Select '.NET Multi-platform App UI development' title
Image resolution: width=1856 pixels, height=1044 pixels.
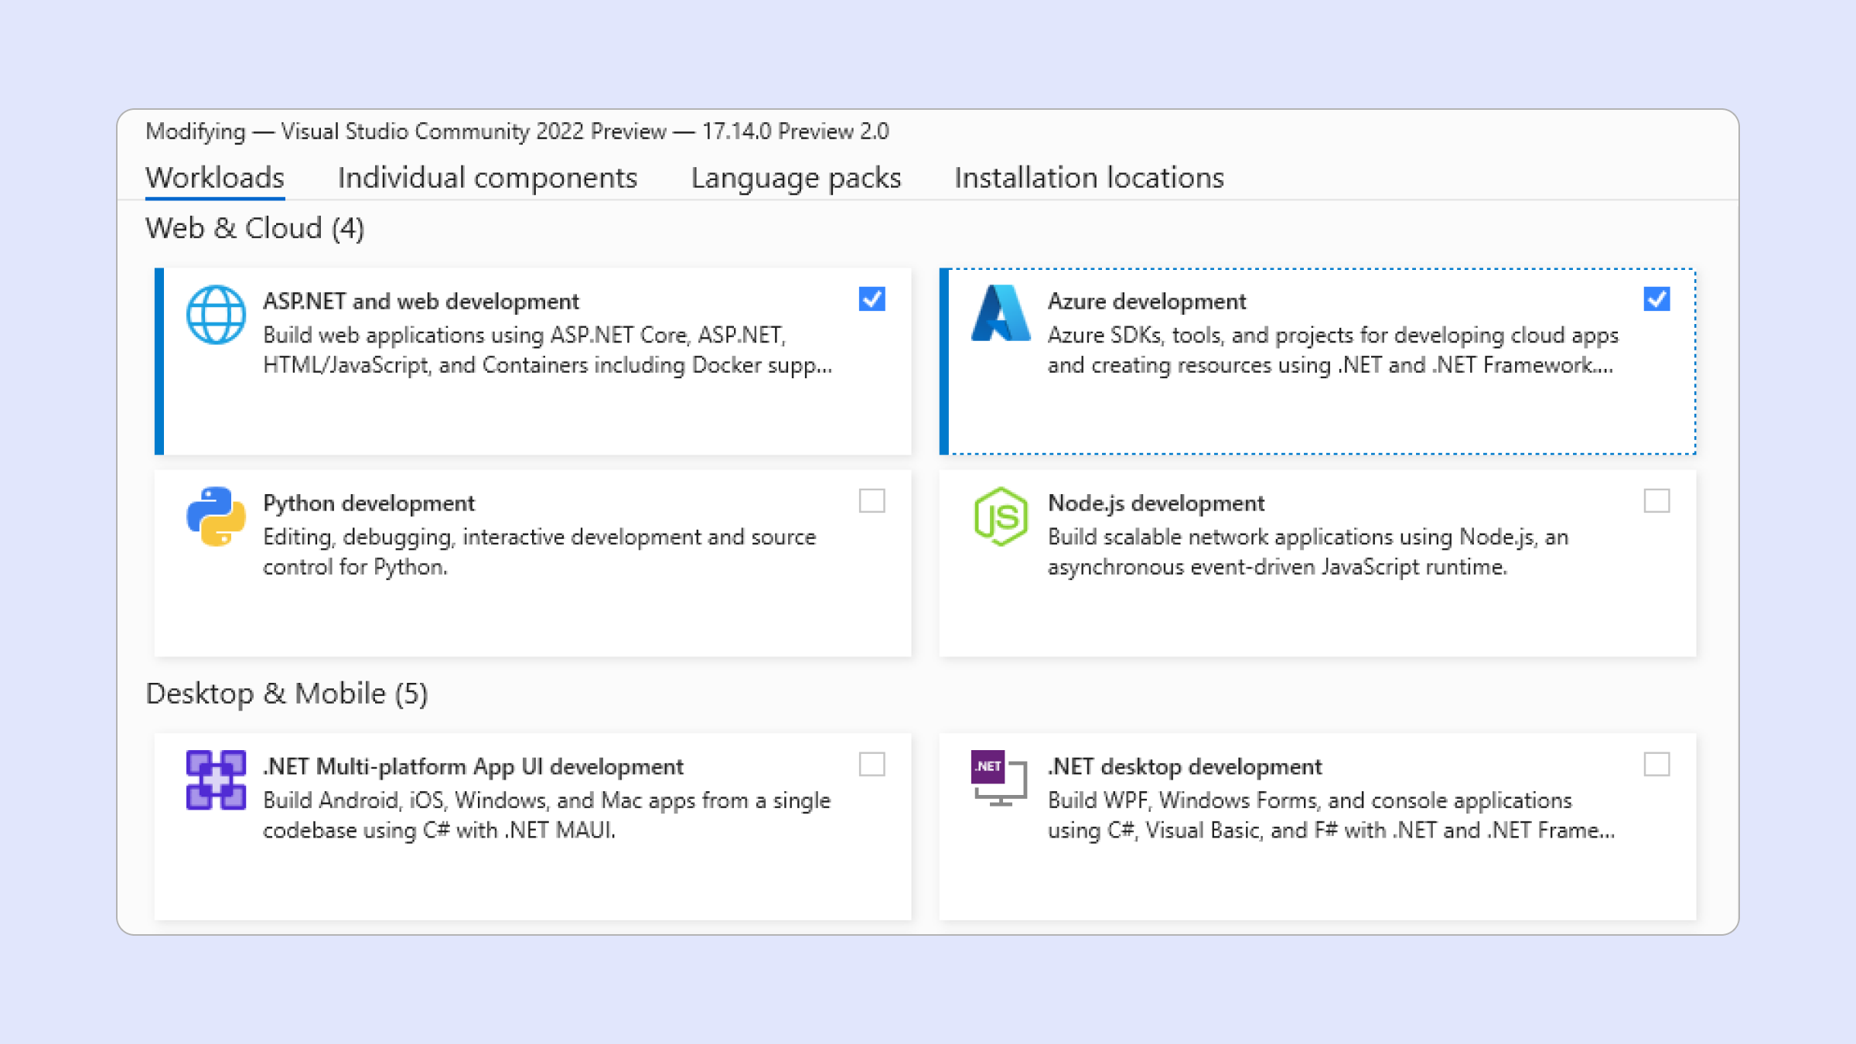(473, 766)
